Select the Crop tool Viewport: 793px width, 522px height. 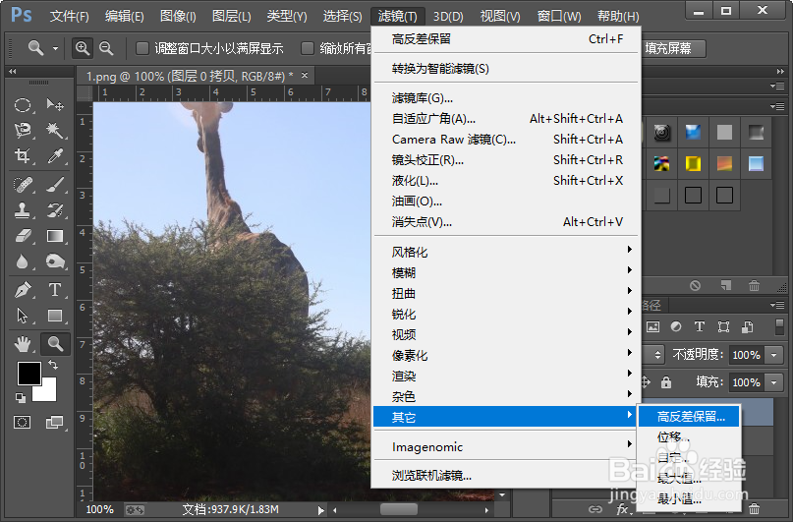coord(23,155)
